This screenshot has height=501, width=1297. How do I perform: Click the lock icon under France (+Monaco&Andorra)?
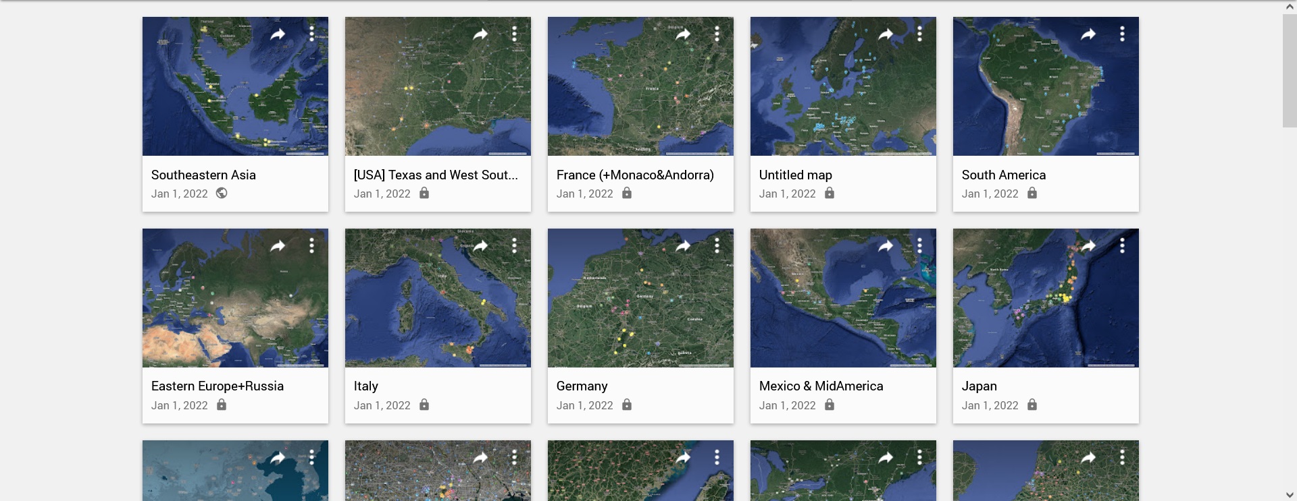[x=627, y=193]
